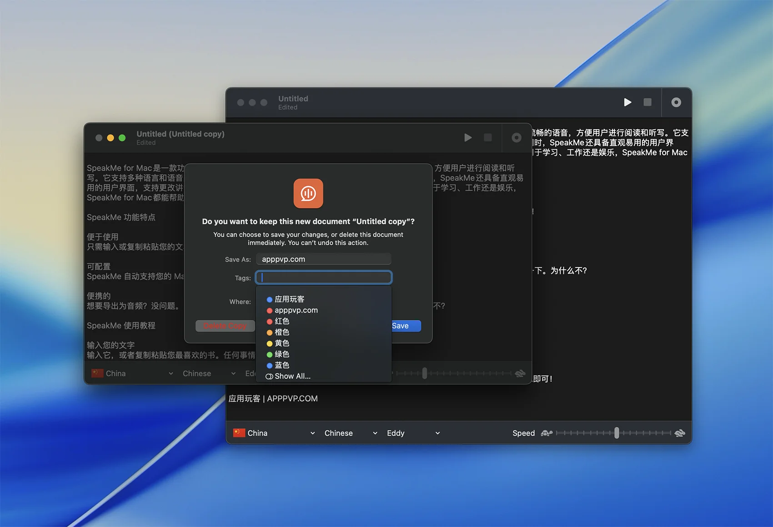The width and height of the screenshot is (773, 527).
Task: Click the SpeakMe app icon in dialog
Action: pyautogui.click(x=308, y=193)
